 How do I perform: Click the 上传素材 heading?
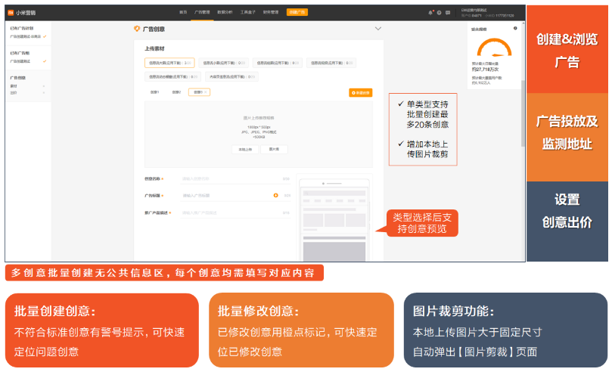[154, 48]
